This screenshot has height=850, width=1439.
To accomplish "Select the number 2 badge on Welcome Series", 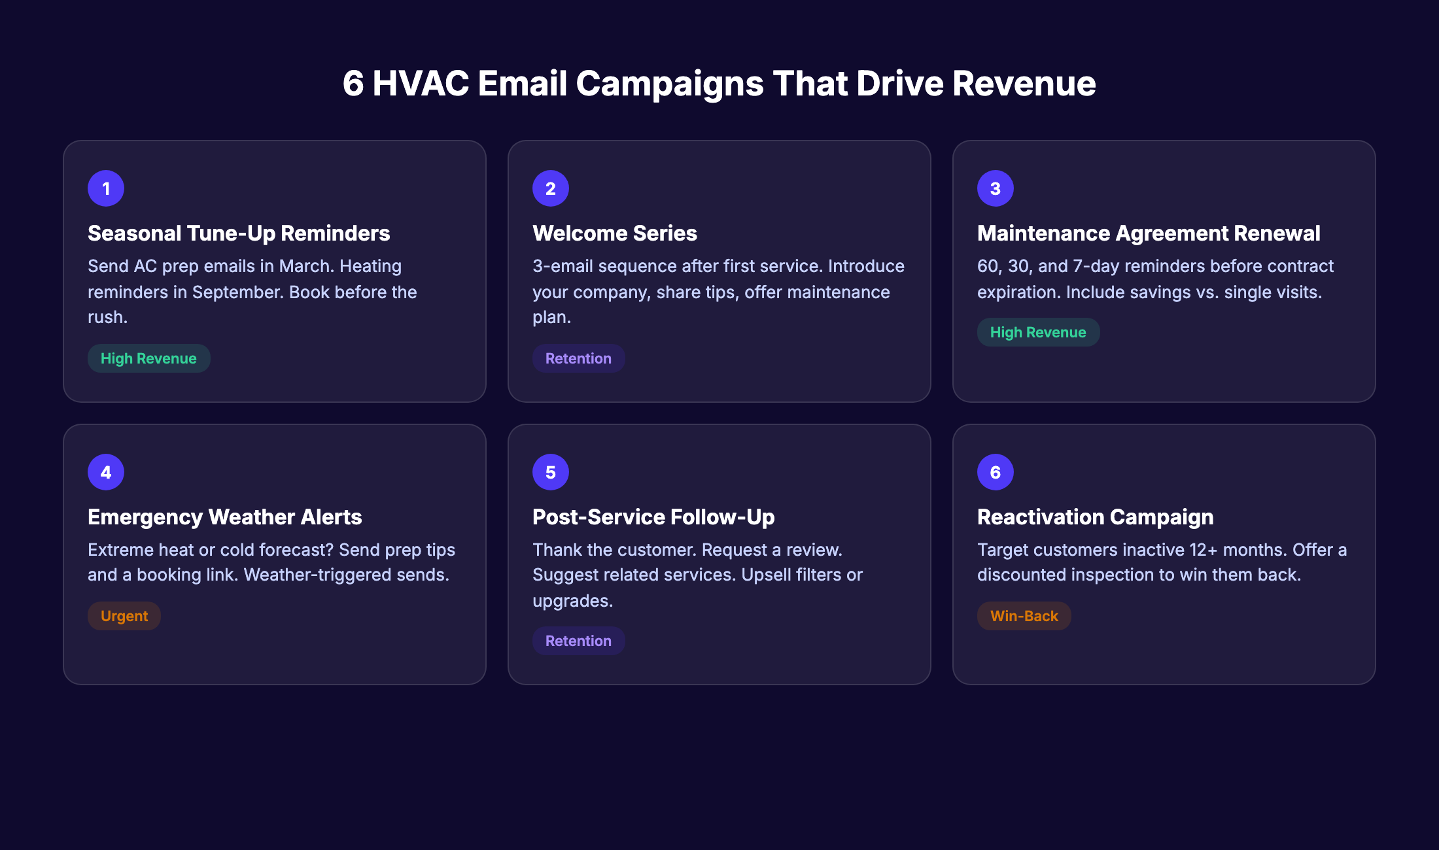I will [550, 188].
